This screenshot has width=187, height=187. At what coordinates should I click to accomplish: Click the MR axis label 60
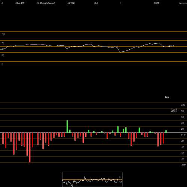pos(183,117)
